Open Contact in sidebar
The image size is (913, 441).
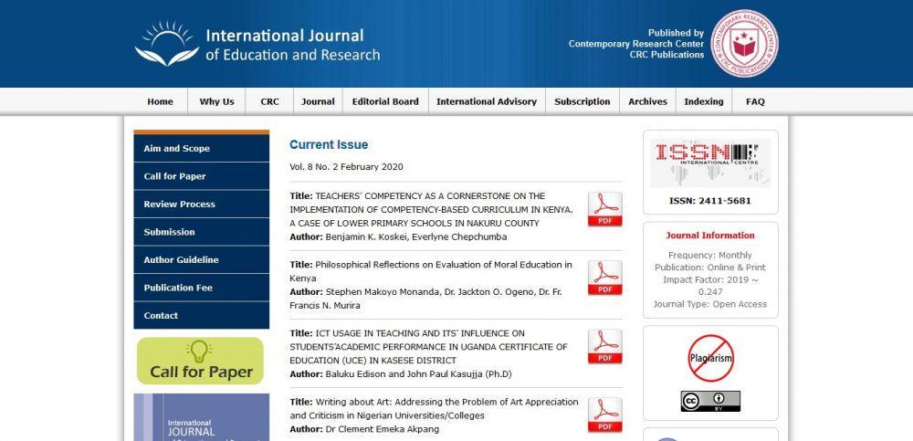pyautogui.click(x=202, y=316)
